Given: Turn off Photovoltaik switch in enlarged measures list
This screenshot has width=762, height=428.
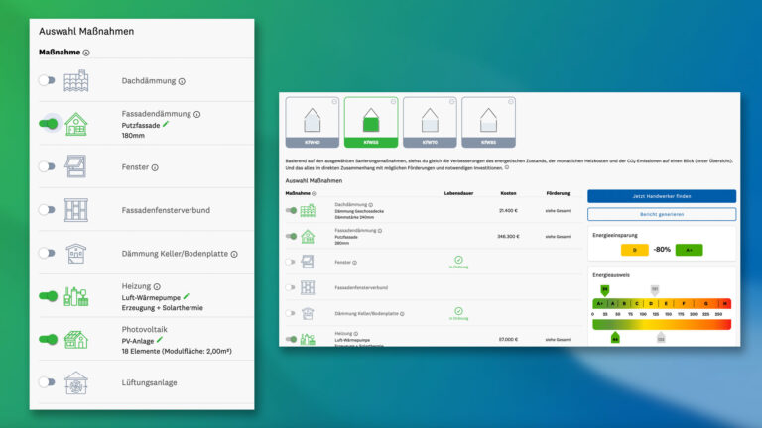Looking at the screenshot, I should (48, 339).
